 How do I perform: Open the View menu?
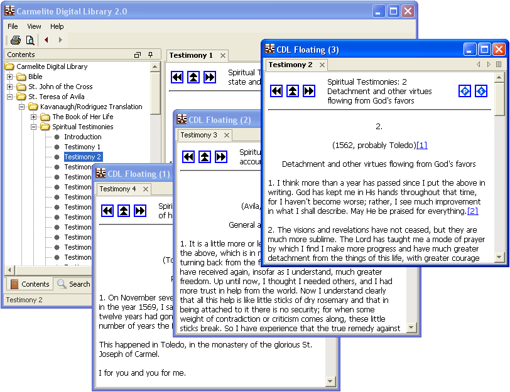coord(34,26)
